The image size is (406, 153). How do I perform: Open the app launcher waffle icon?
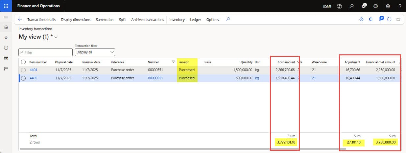coord(6,6)
